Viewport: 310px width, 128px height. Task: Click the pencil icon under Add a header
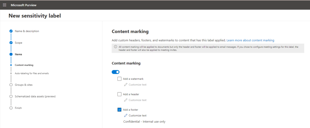click(x=126, y=100)
